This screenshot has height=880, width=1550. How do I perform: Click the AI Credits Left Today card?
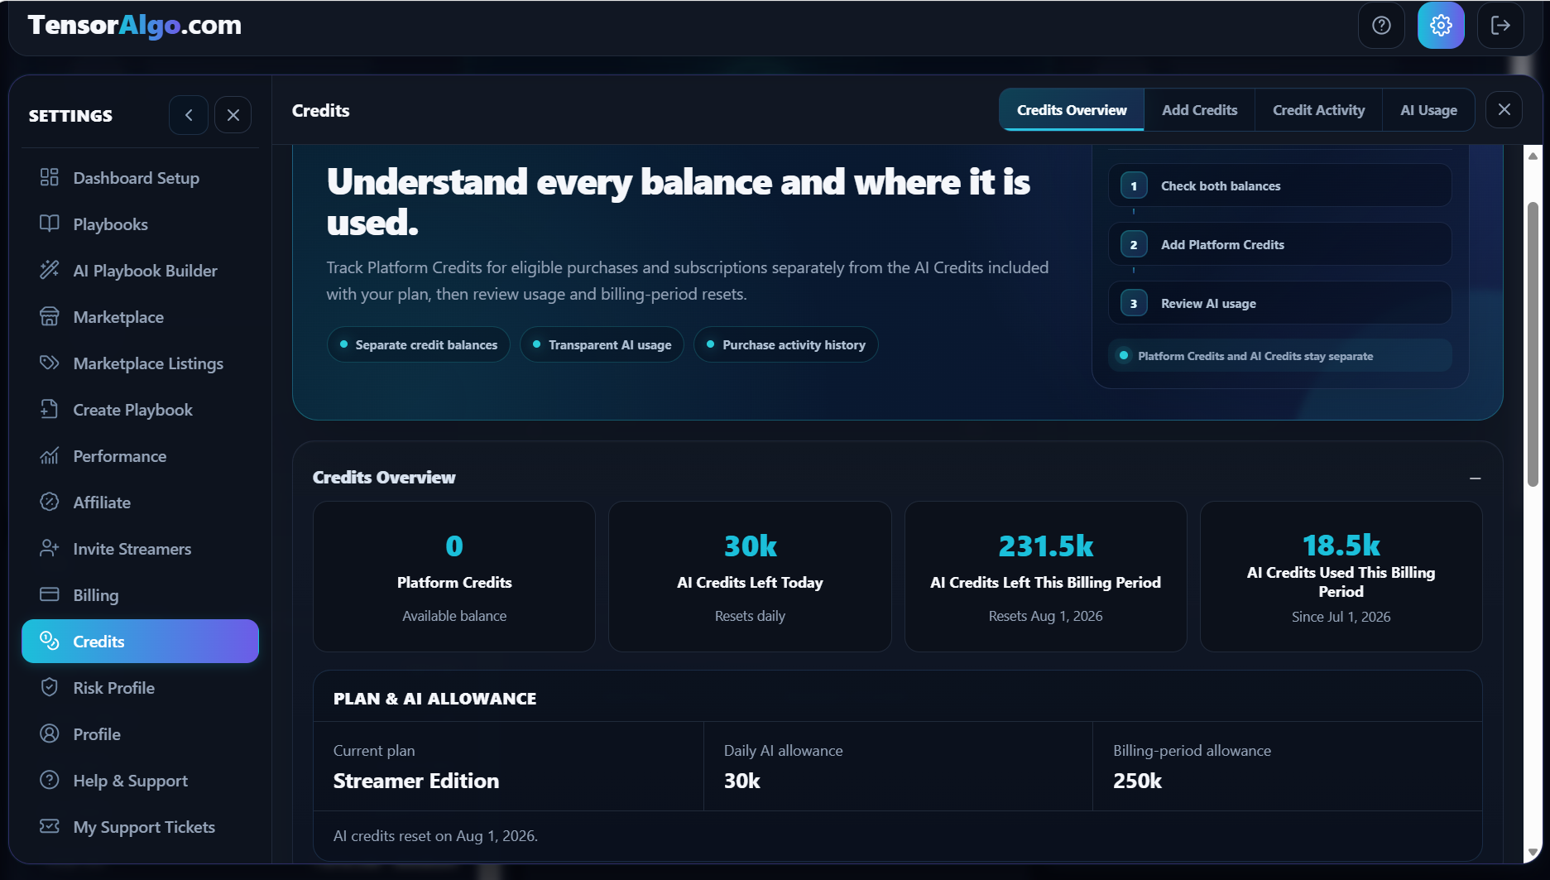[750, 577]
